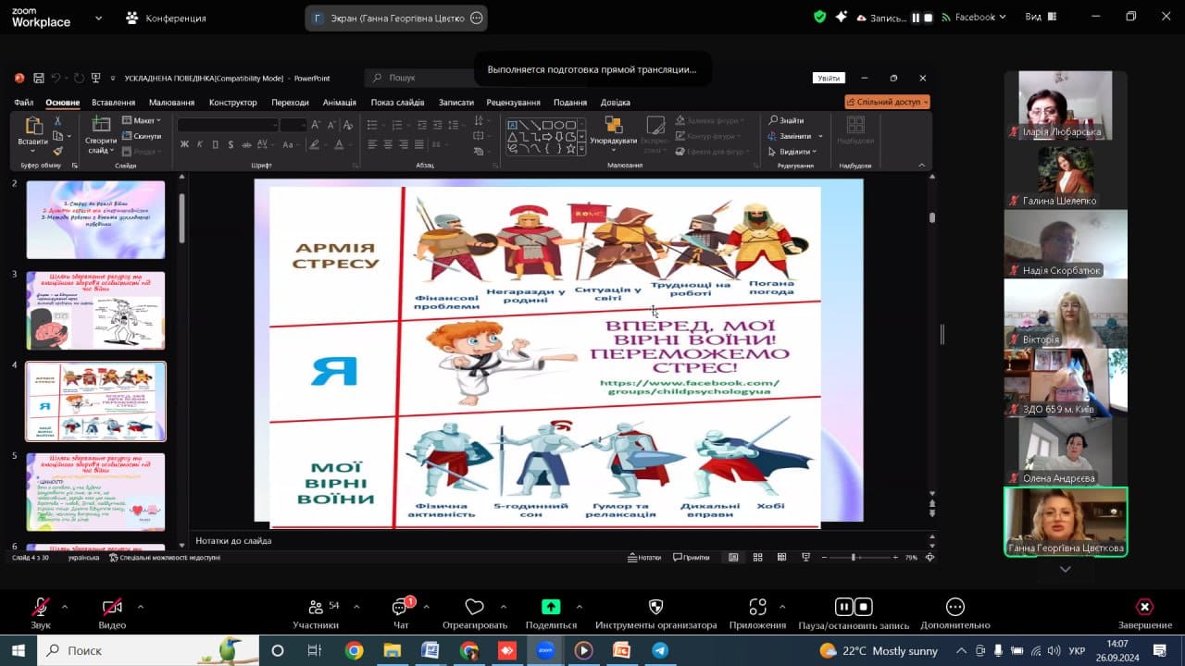This screenshot has width=1185, height=666.
Task: Unmute audio with the Звук microphone icon
Action: (41, 607)
